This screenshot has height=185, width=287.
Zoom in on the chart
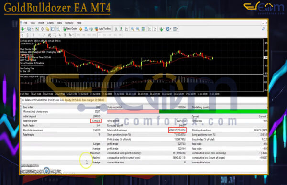click(x=132, y=29)
